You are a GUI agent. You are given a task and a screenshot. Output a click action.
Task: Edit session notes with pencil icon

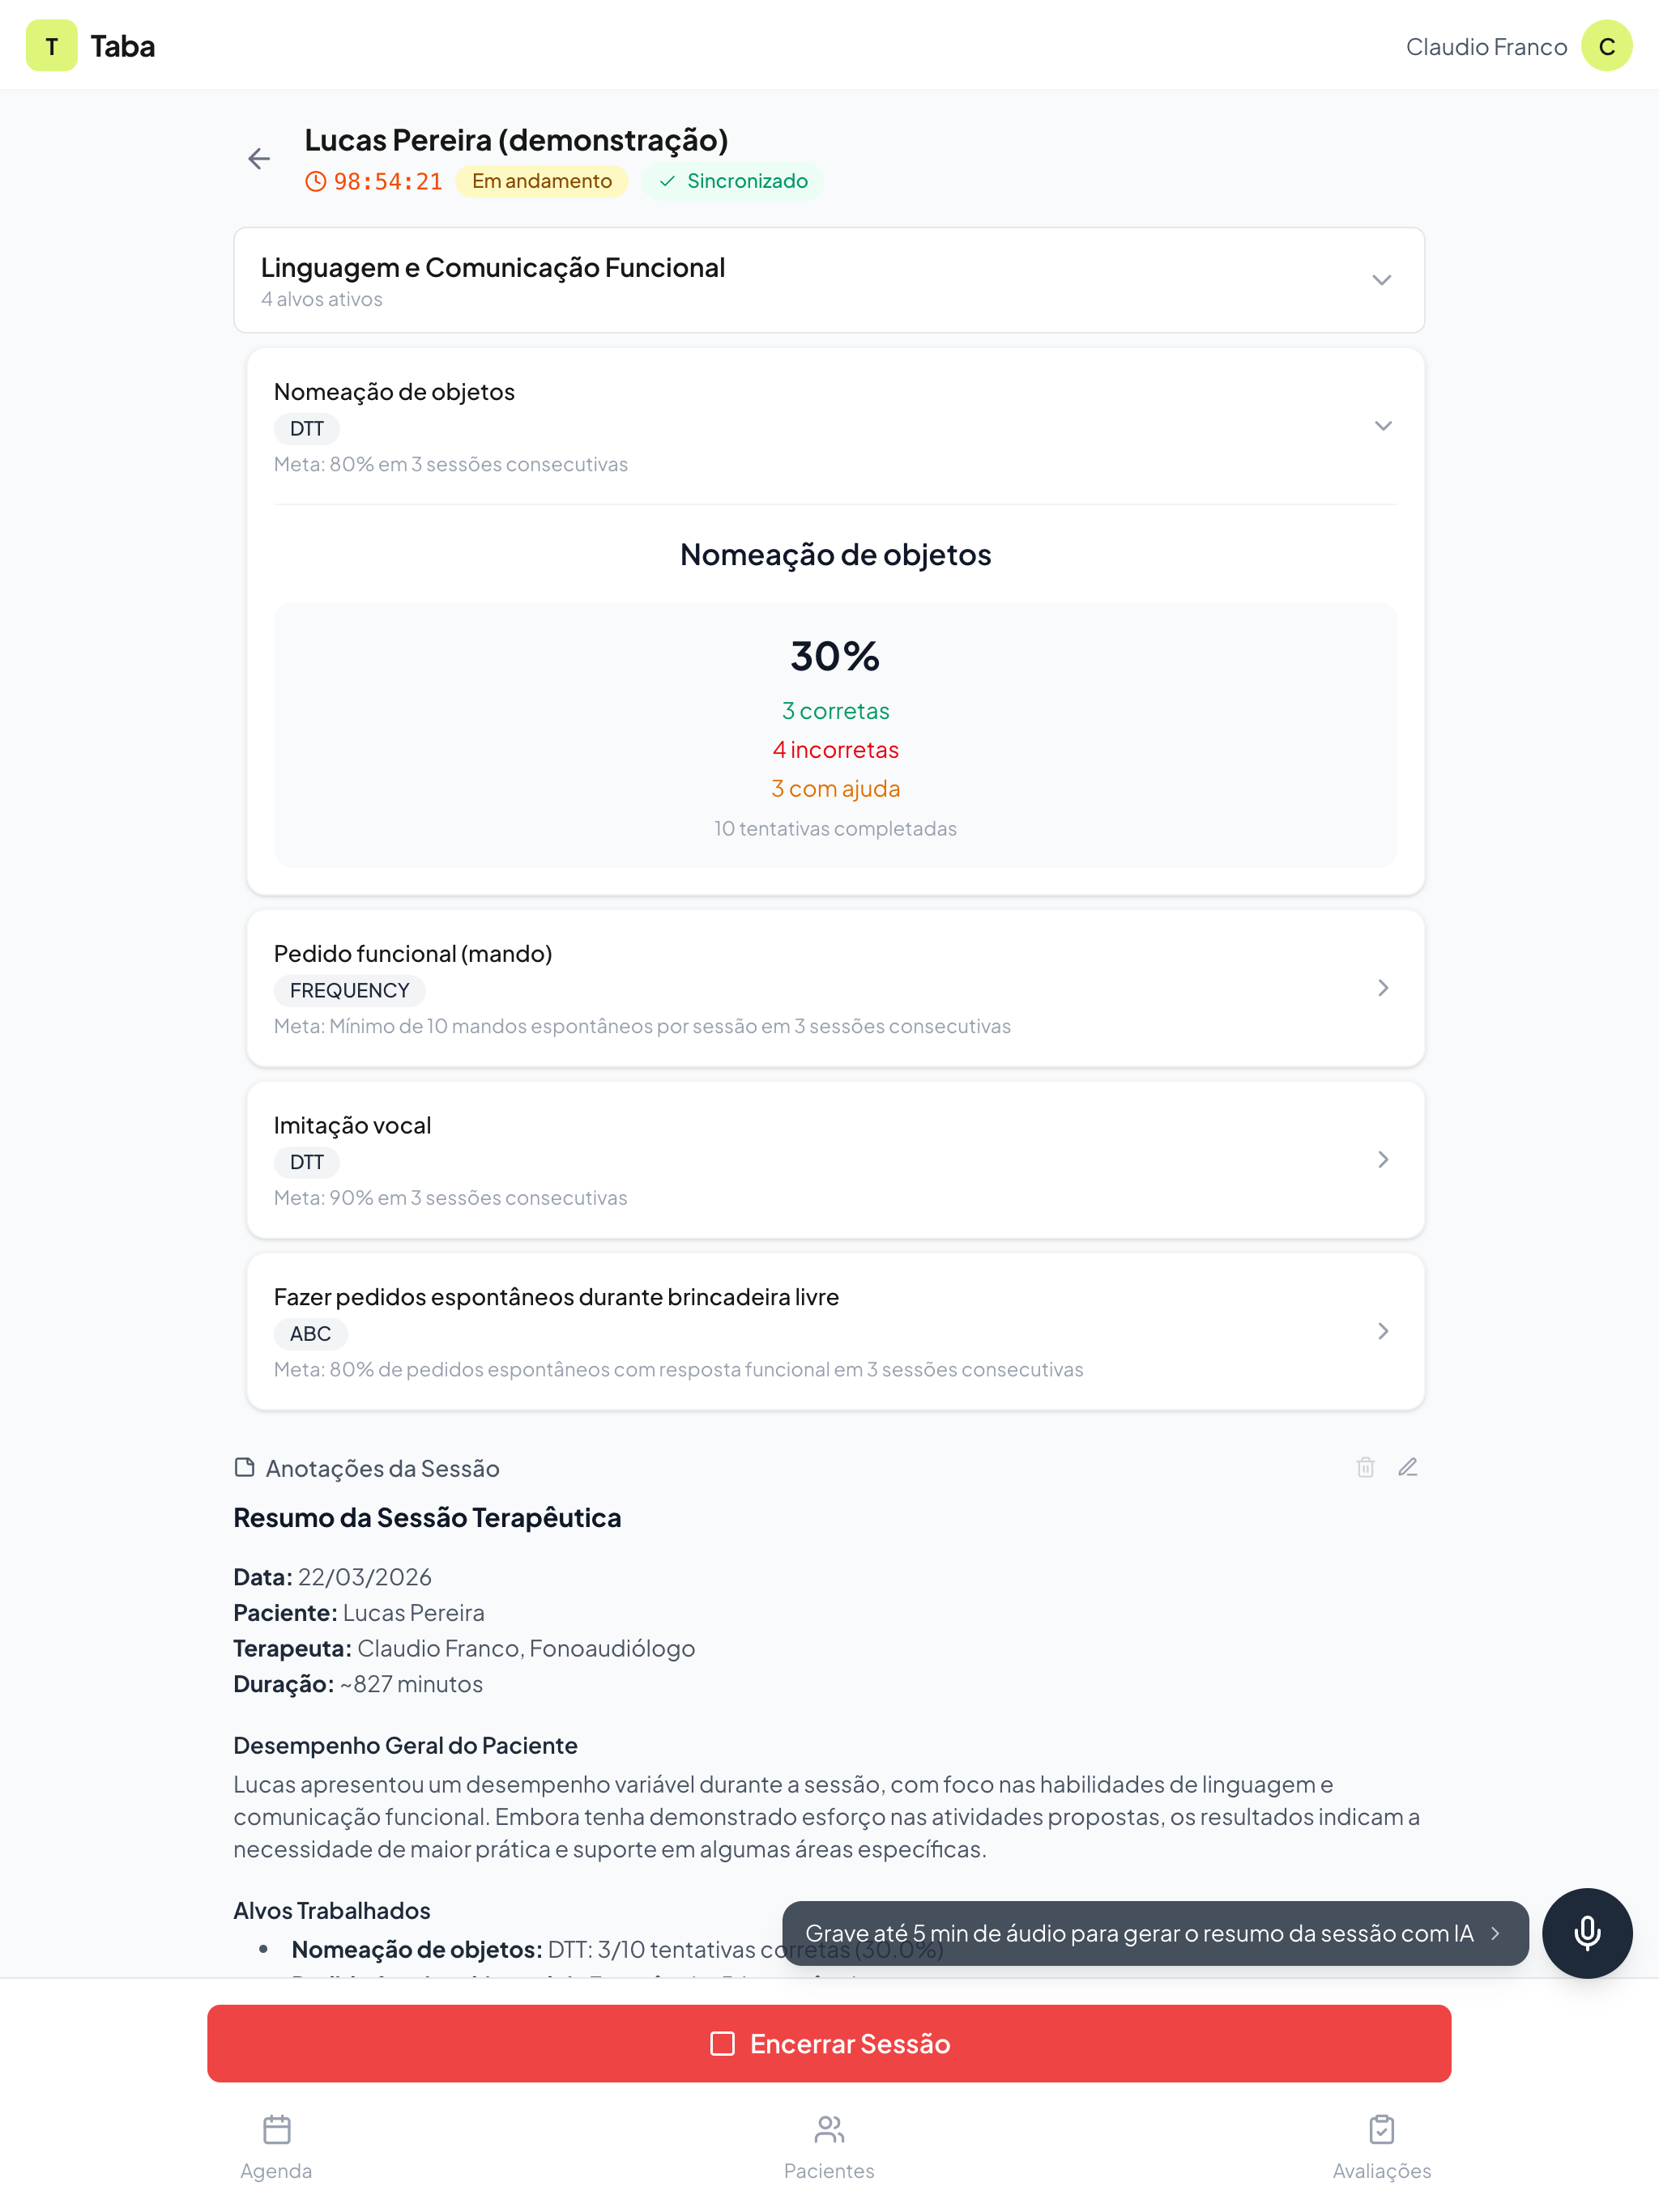tap(1408, 1467)
